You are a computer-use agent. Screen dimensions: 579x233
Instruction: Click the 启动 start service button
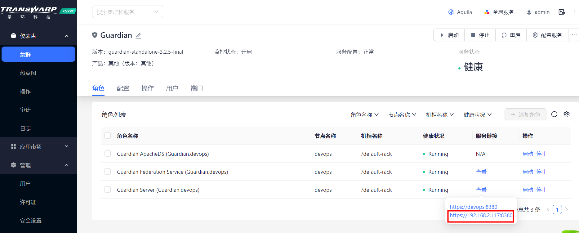pos(449,35)
